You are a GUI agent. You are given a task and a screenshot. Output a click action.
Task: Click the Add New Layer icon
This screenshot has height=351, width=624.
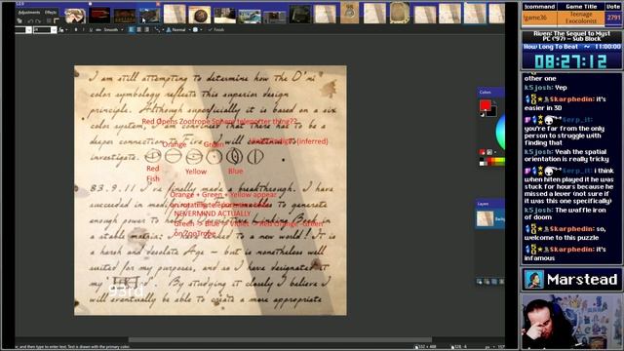480,282
